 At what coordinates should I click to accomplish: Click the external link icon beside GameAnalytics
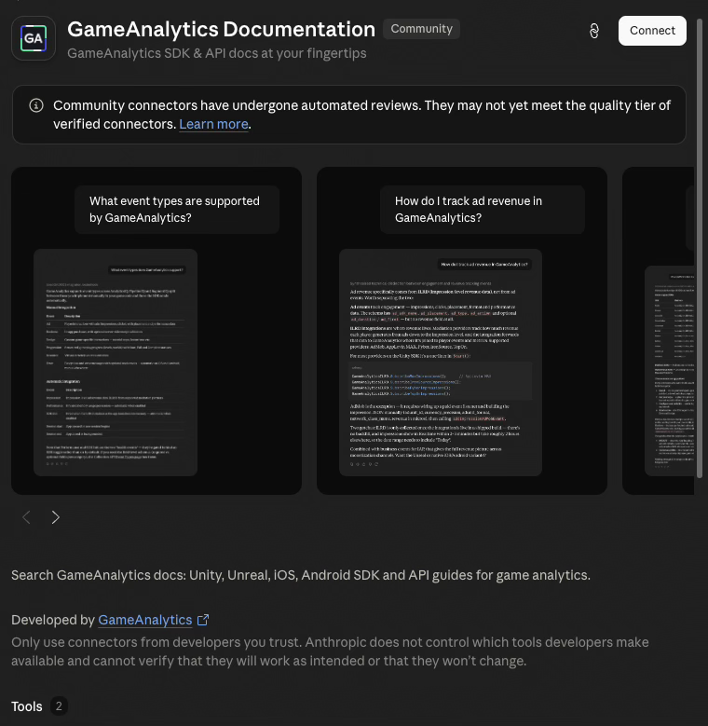pos(203,620)
